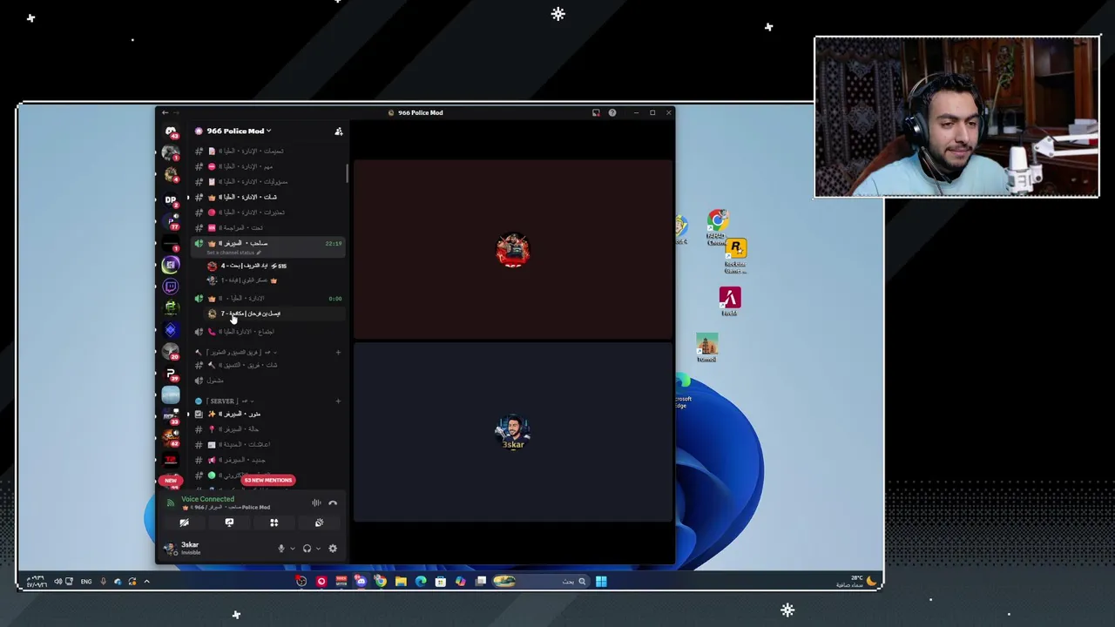Click the channel list scrollbar
The height and width of the screenshot is (627, 1115).
tap(348, 172)
